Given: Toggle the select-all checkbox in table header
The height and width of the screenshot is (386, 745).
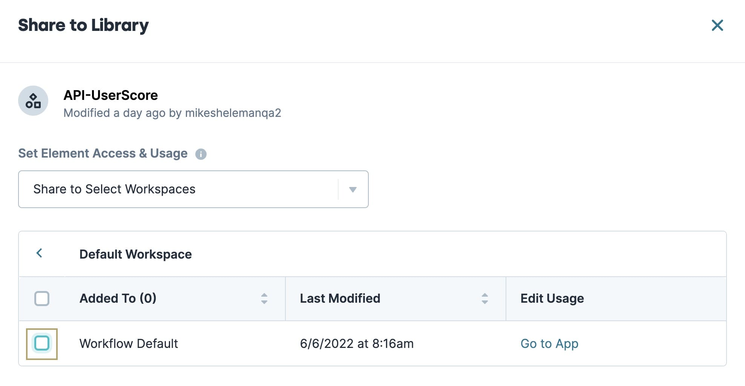Looking at the screenshot, I should 42,299.
